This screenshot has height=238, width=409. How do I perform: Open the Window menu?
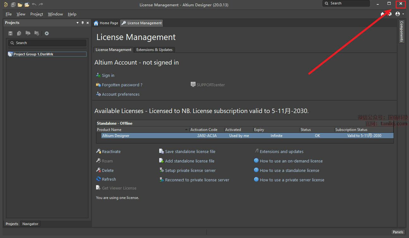point(55,14)
